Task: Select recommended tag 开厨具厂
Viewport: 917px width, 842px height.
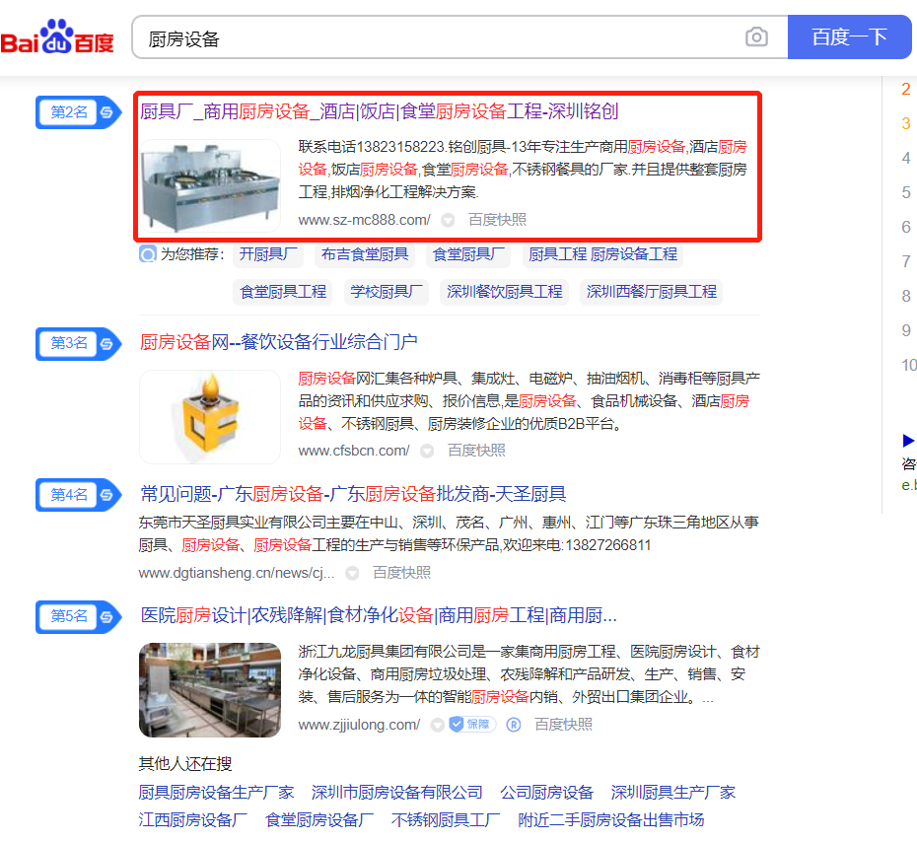Action: click(x=268, y=254)
